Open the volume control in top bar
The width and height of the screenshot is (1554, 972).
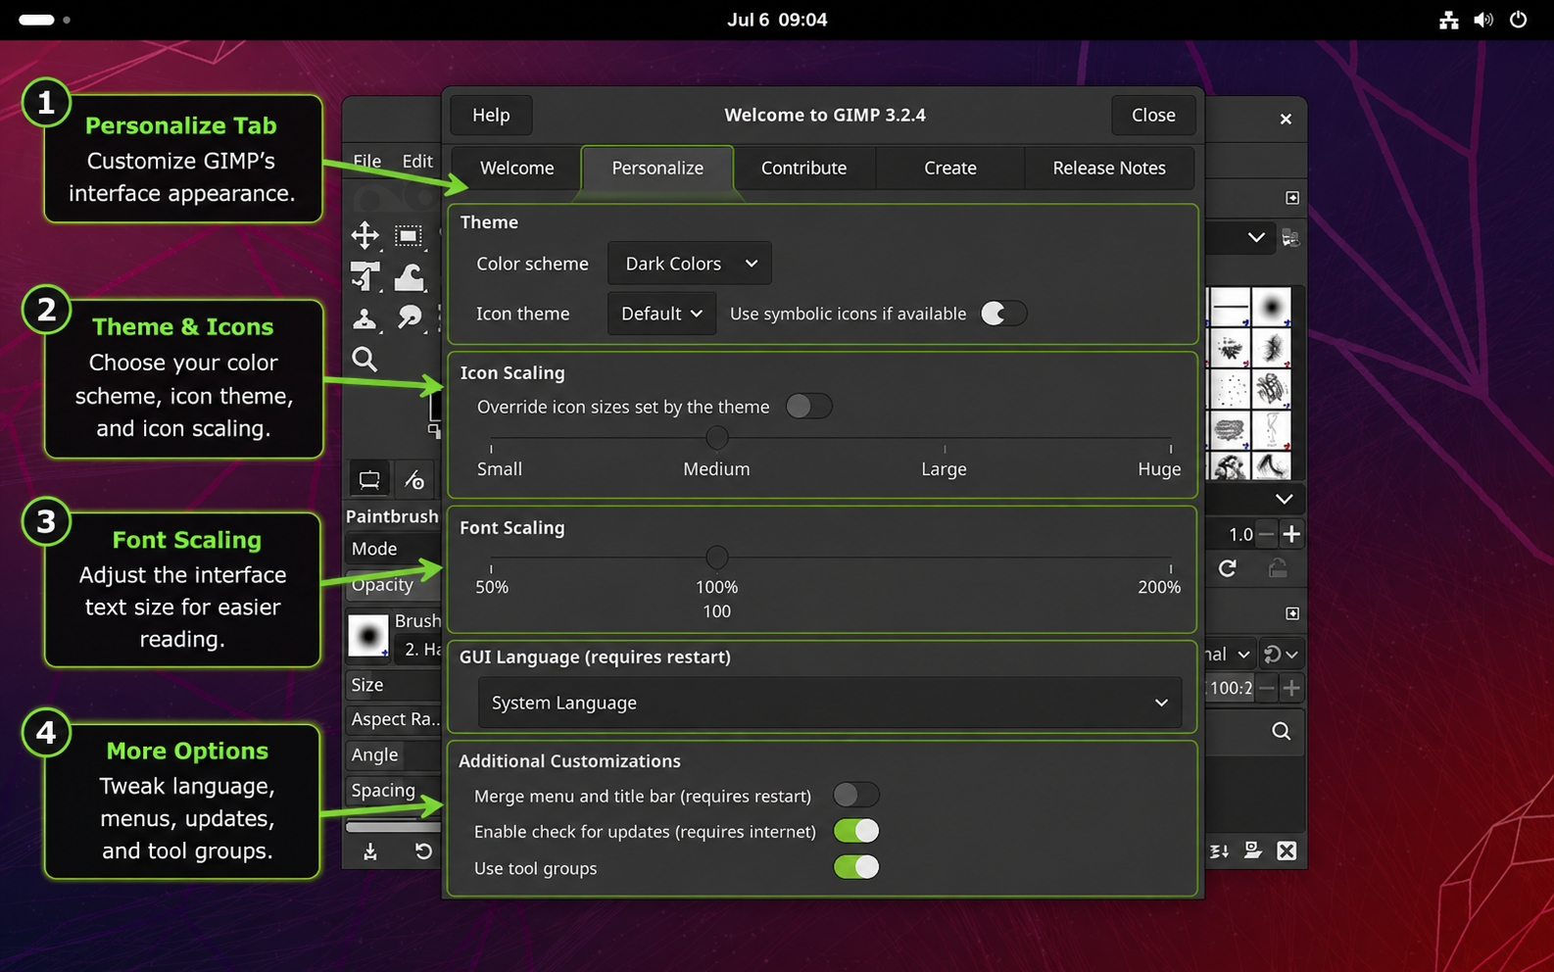[1483, 20]
